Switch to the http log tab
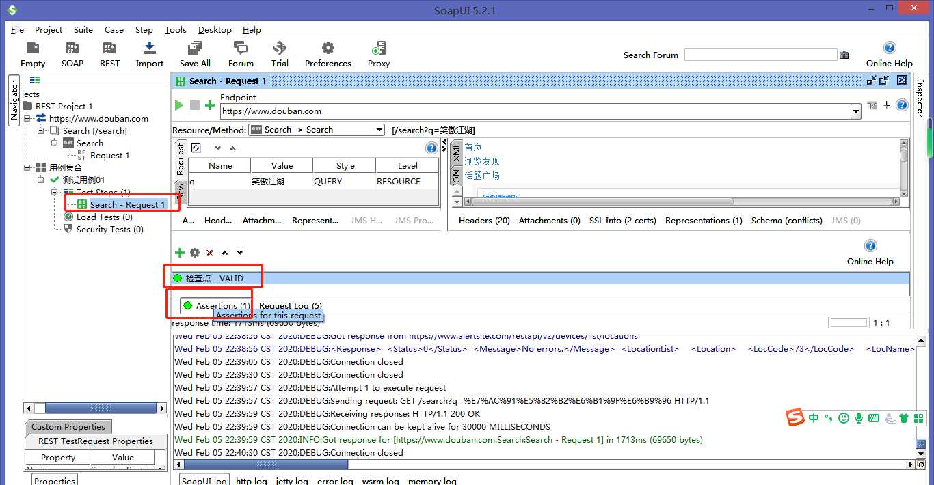 coord(252,481)
